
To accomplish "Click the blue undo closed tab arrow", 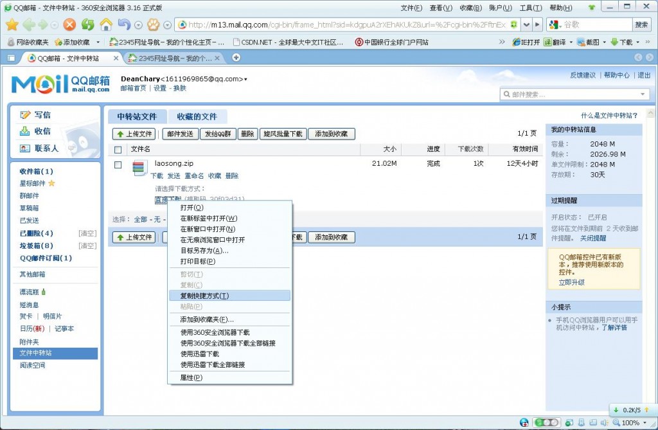I will point(124,25).
